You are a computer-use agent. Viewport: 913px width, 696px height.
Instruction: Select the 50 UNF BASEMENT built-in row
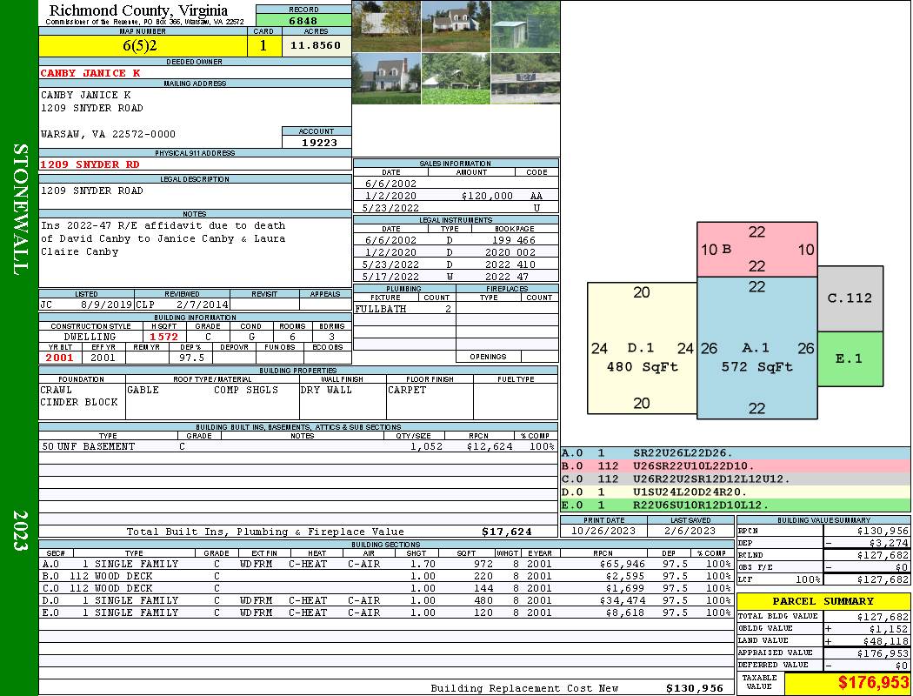pos(298,446)
